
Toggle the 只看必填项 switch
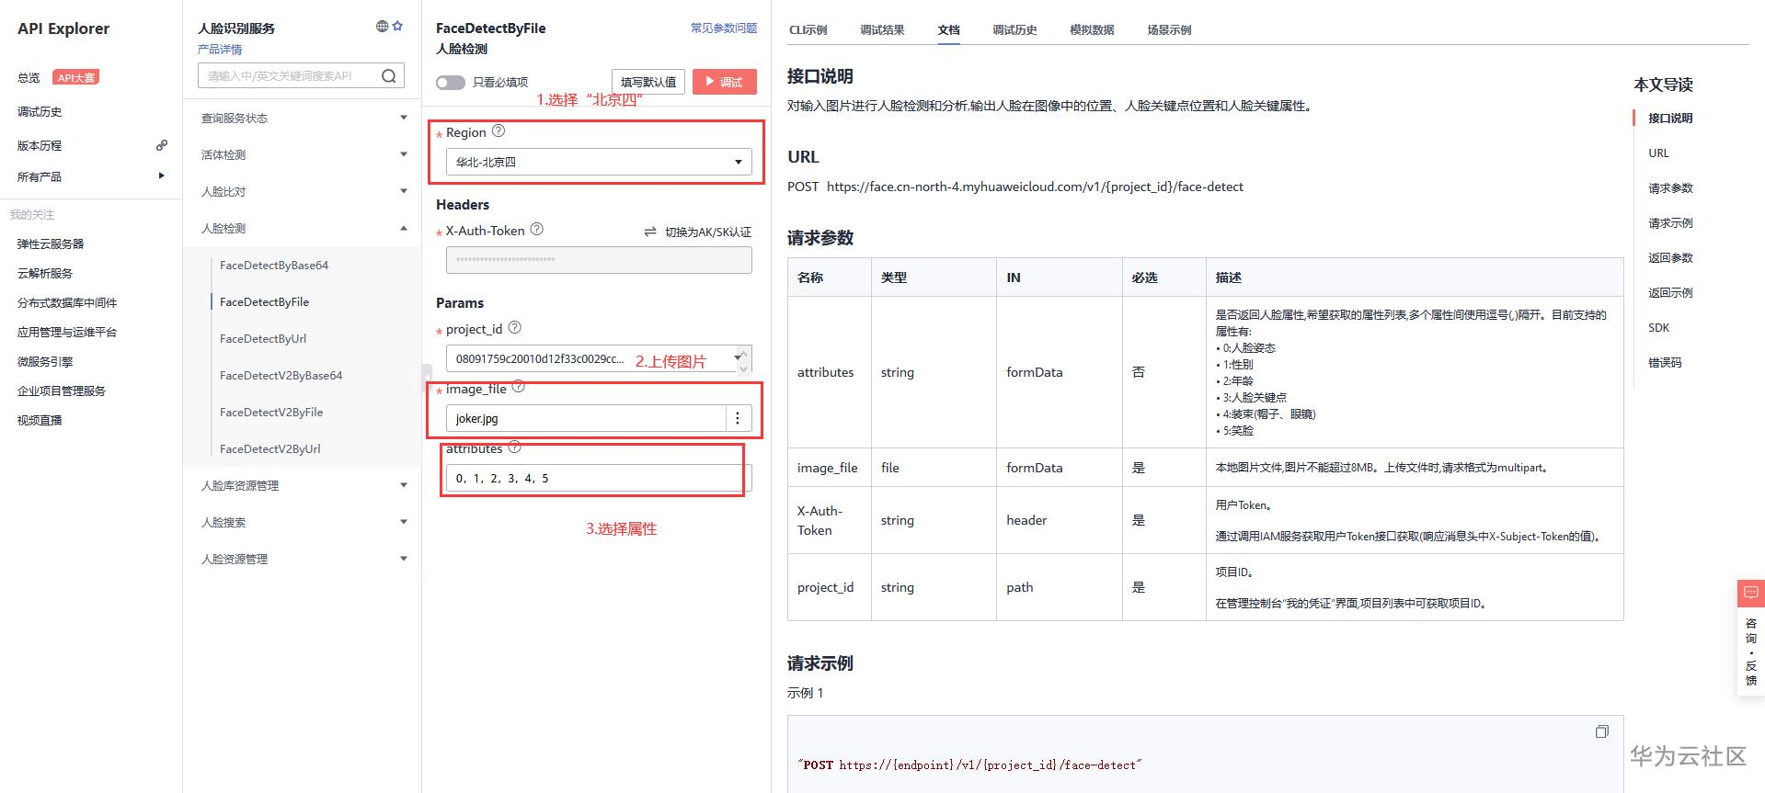pyautogui.click(x=451, y=83)
